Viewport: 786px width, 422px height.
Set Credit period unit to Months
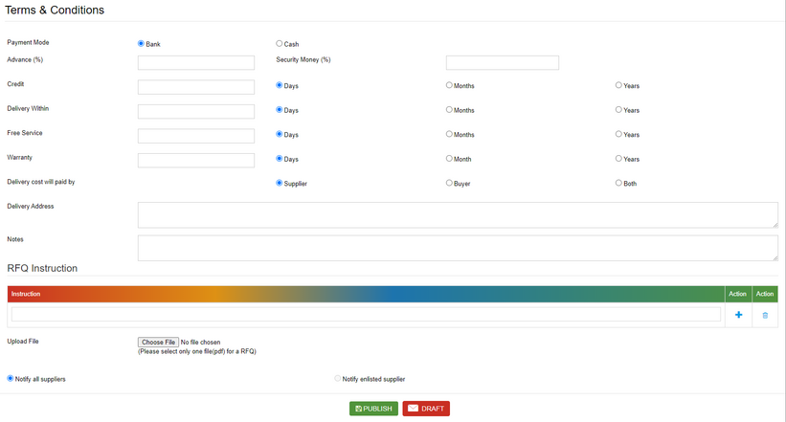450,85
